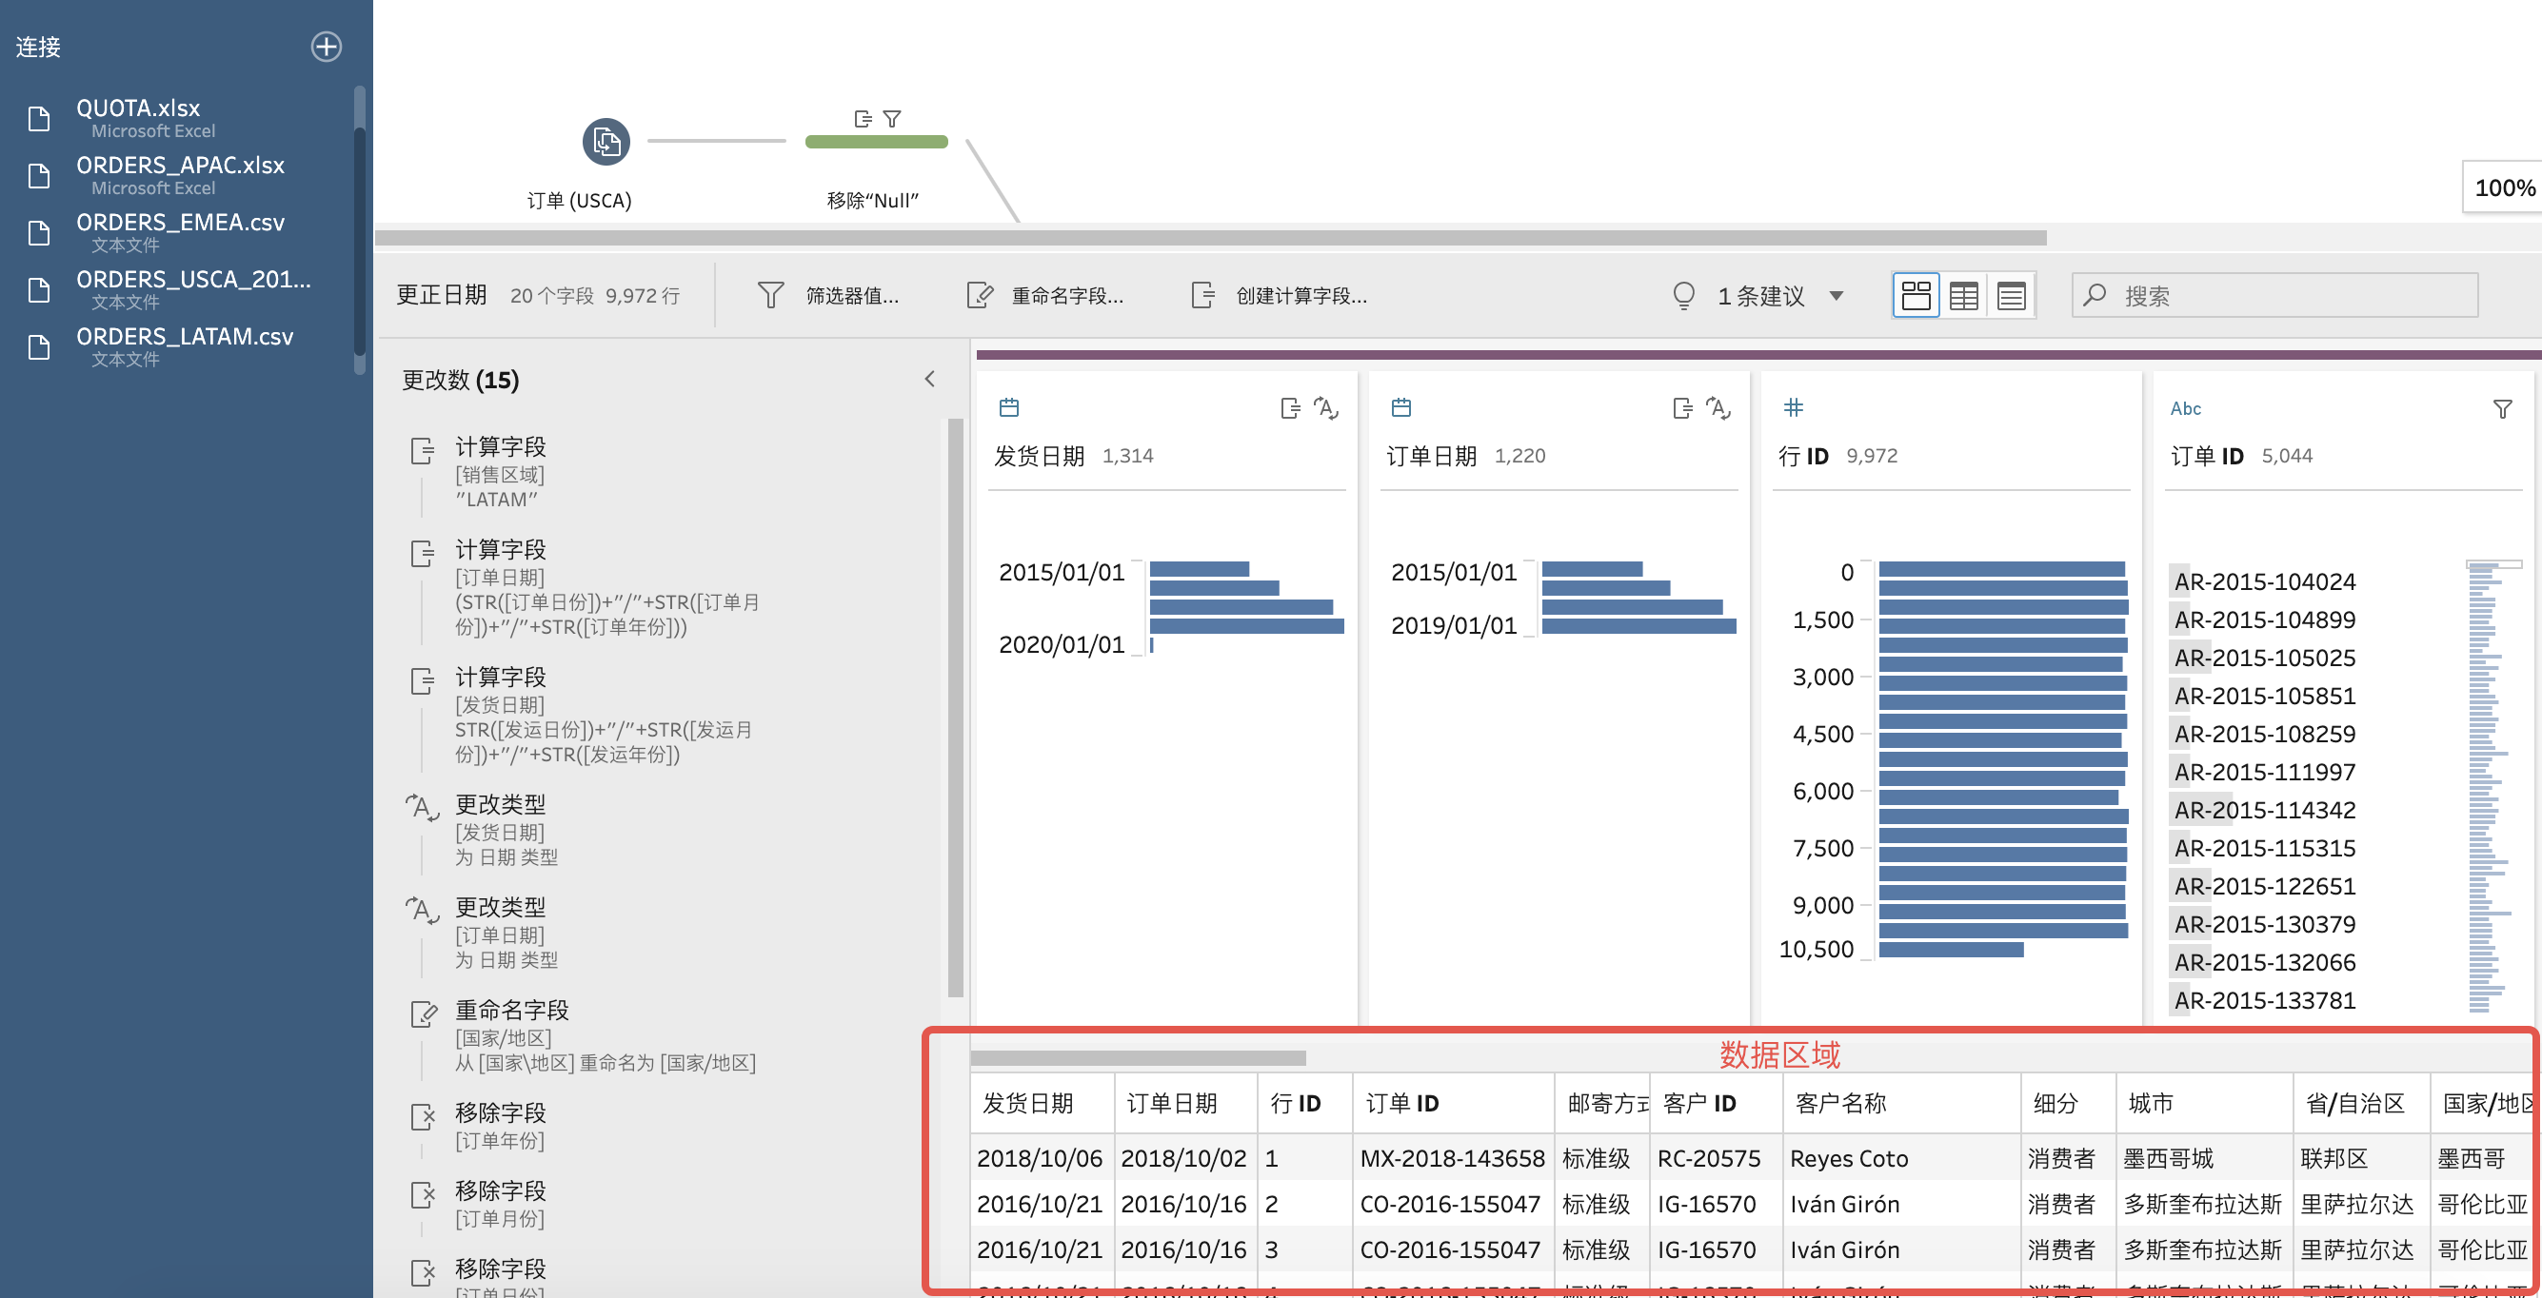
Task: Open the 1 条建议 dropdown arrow
Action: point(1837,296)
